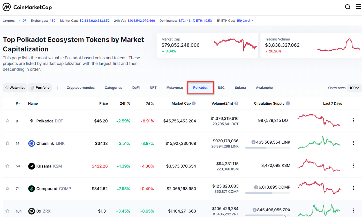Open Compound last 7 days sparkline
The height and width of the screenshot is (217, 362).
(x=319, y=187)
